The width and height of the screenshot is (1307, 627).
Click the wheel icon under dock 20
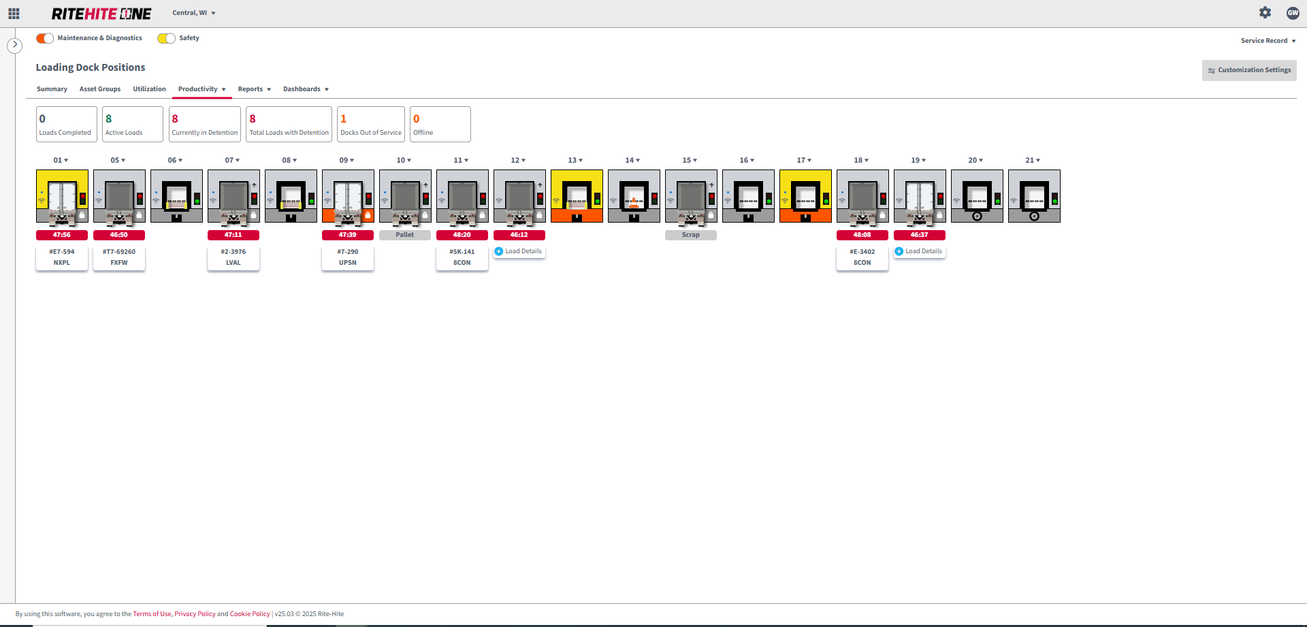tap(977, 216)
